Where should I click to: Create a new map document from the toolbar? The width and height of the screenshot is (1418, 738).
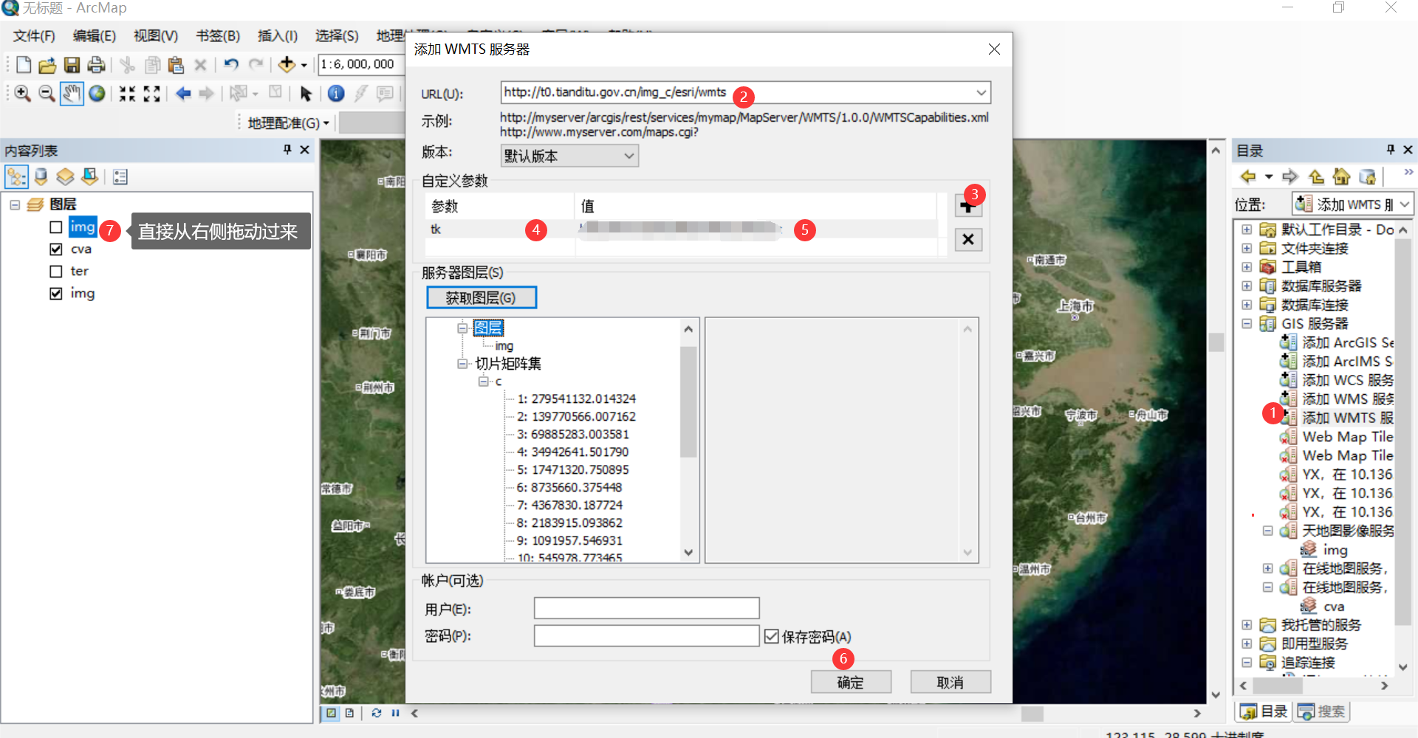tap(24, 65)
